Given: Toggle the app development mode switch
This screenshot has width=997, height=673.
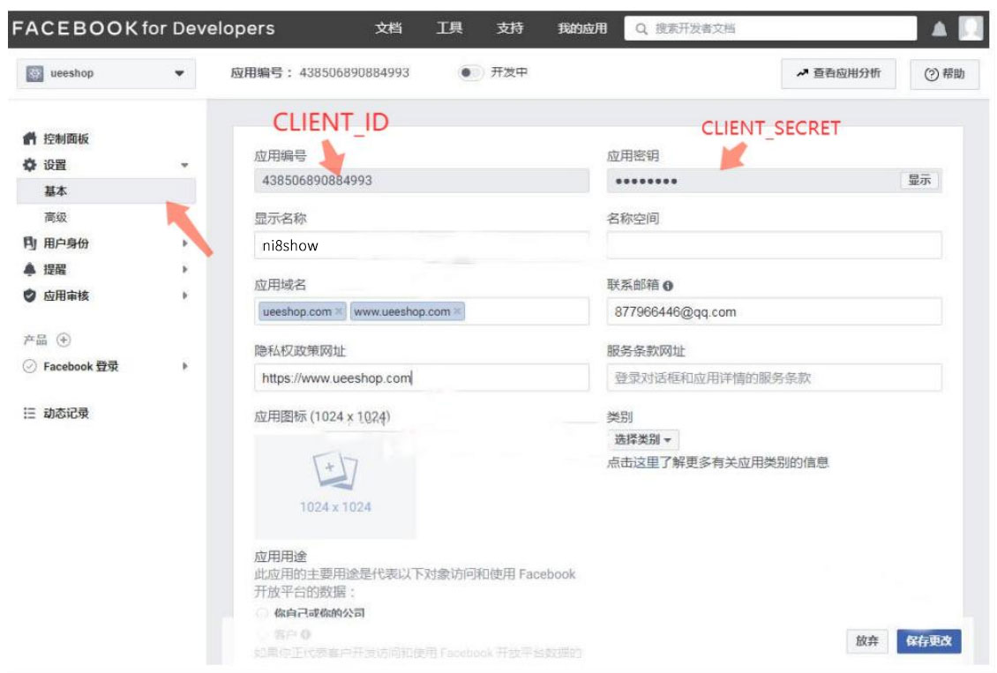Looking at the screenshot, I should pos(469,72).
